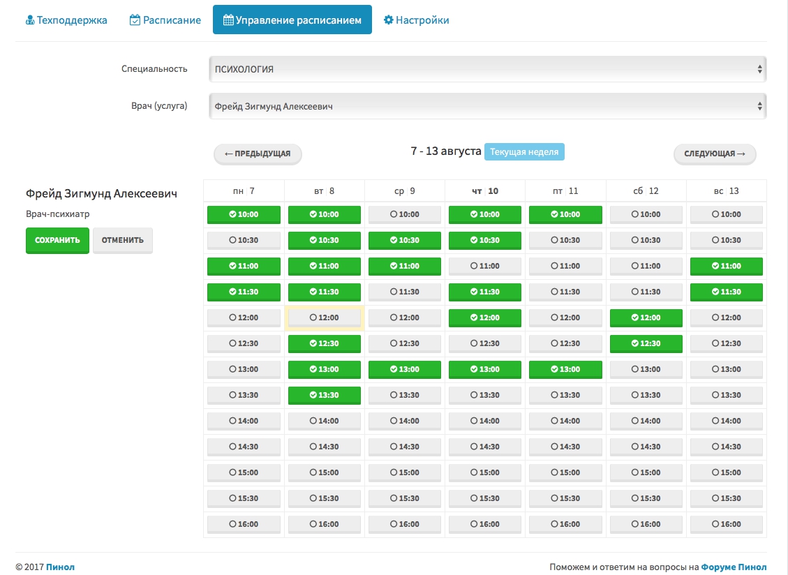Enable the Tuesday 12:00 time slot
The image size is (788, 575).
click(325, 318)
